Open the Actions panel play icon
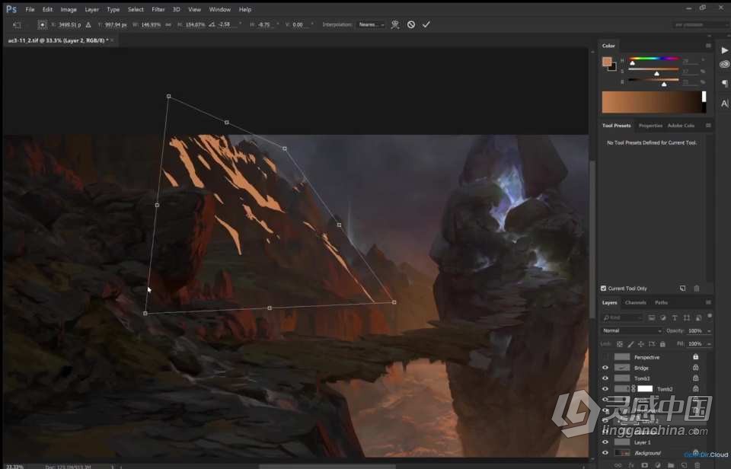Screen dimensions: 731x469 pos(724,50)
